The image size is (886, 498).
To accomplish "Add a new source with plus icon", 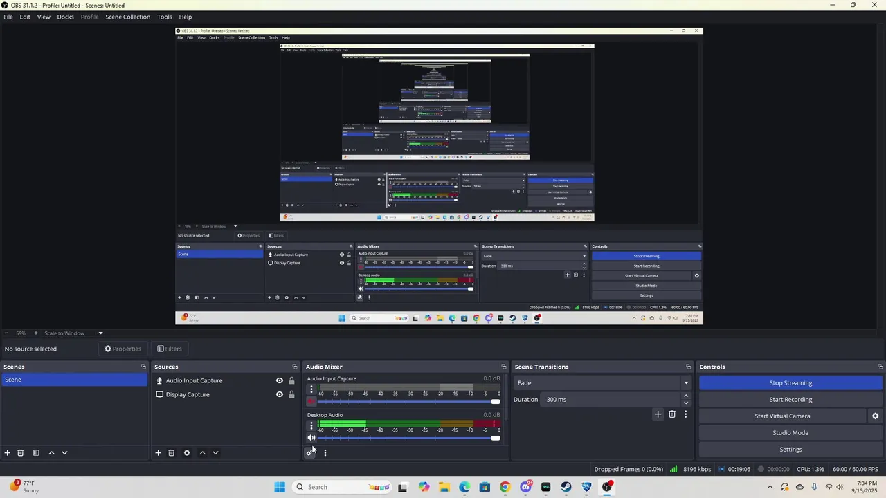I will pyautogui.click(x=158, y=453).
